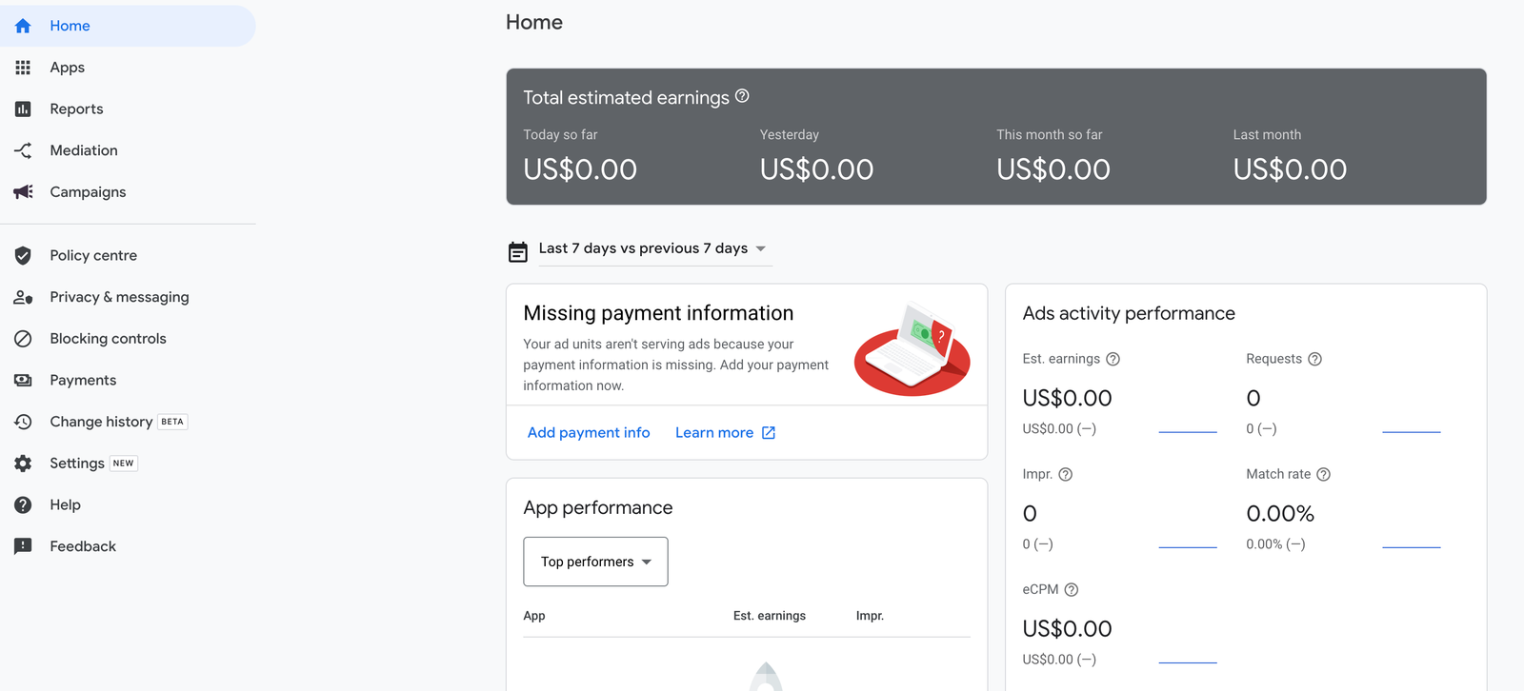This screenshot has height=691, width=1524.
Task: Click the Campaigns megaphone icon
Action: pos(23,191)
